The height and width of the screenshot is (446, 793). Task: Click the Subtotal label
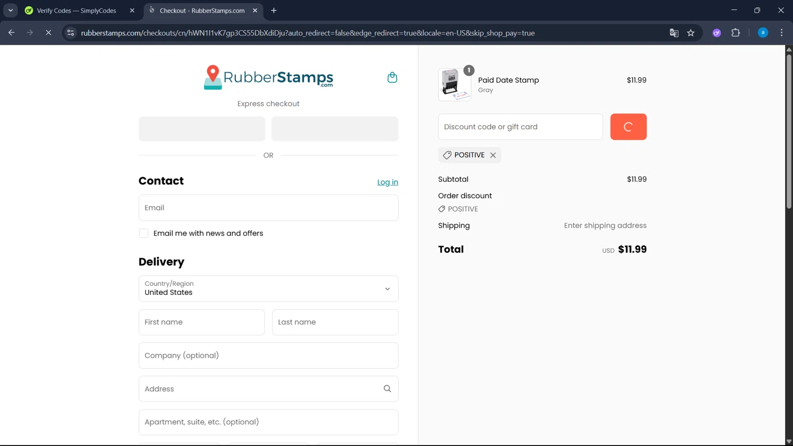(x=453, y=179)
